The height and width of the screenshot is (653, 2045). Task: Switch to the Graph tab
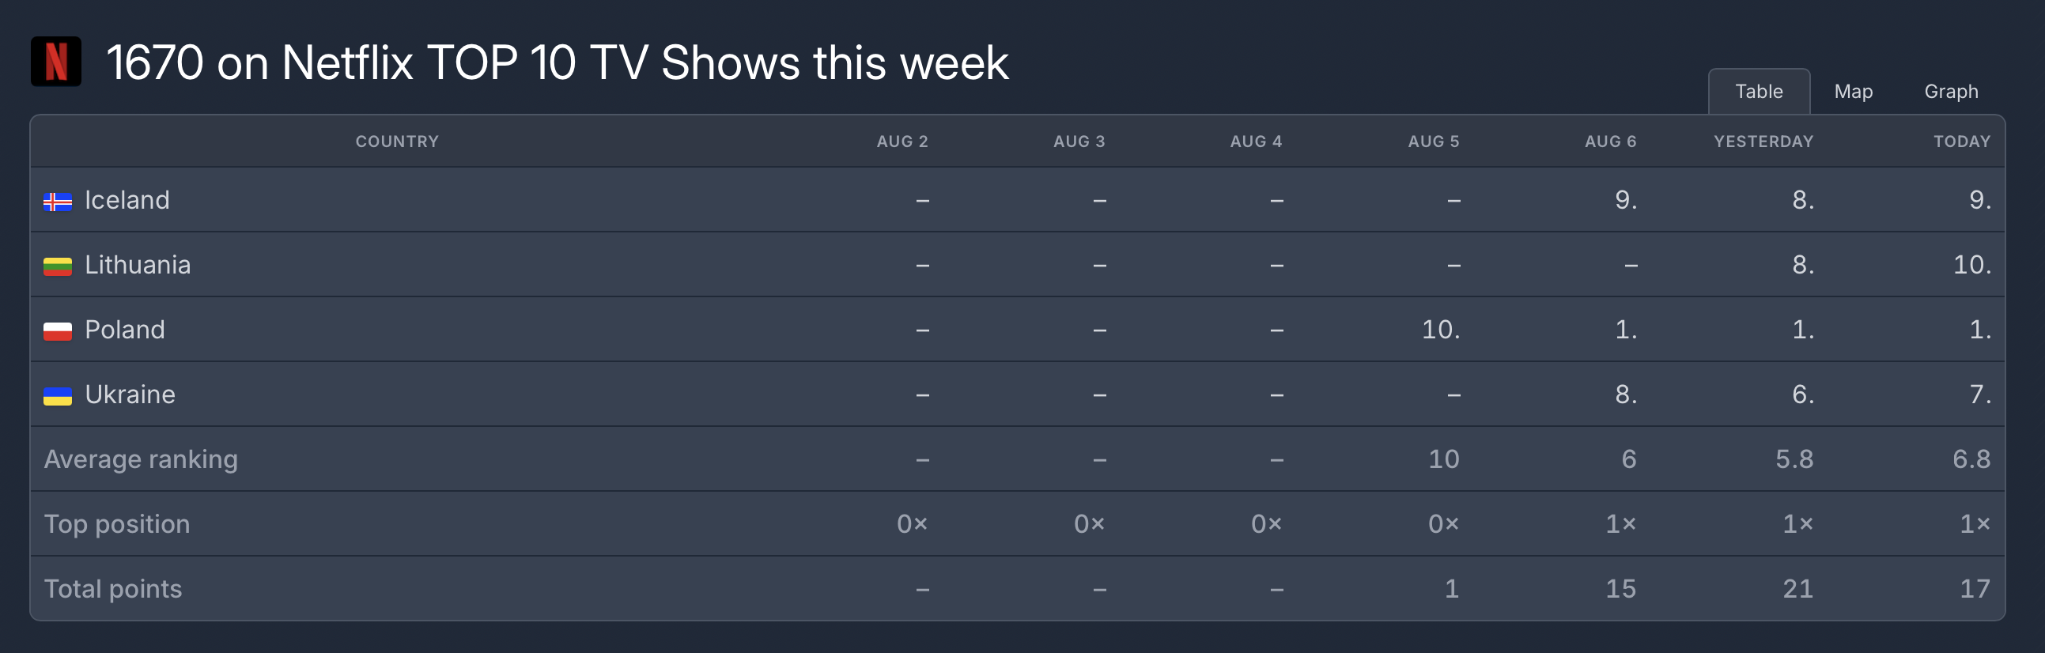(1951, 91)
